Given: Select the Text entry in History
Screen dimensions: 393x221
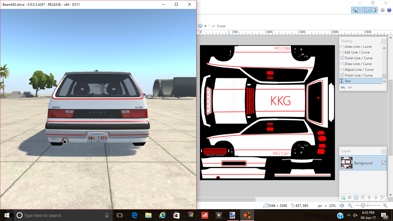Looking at the screenshot, I should click(361, 81).
